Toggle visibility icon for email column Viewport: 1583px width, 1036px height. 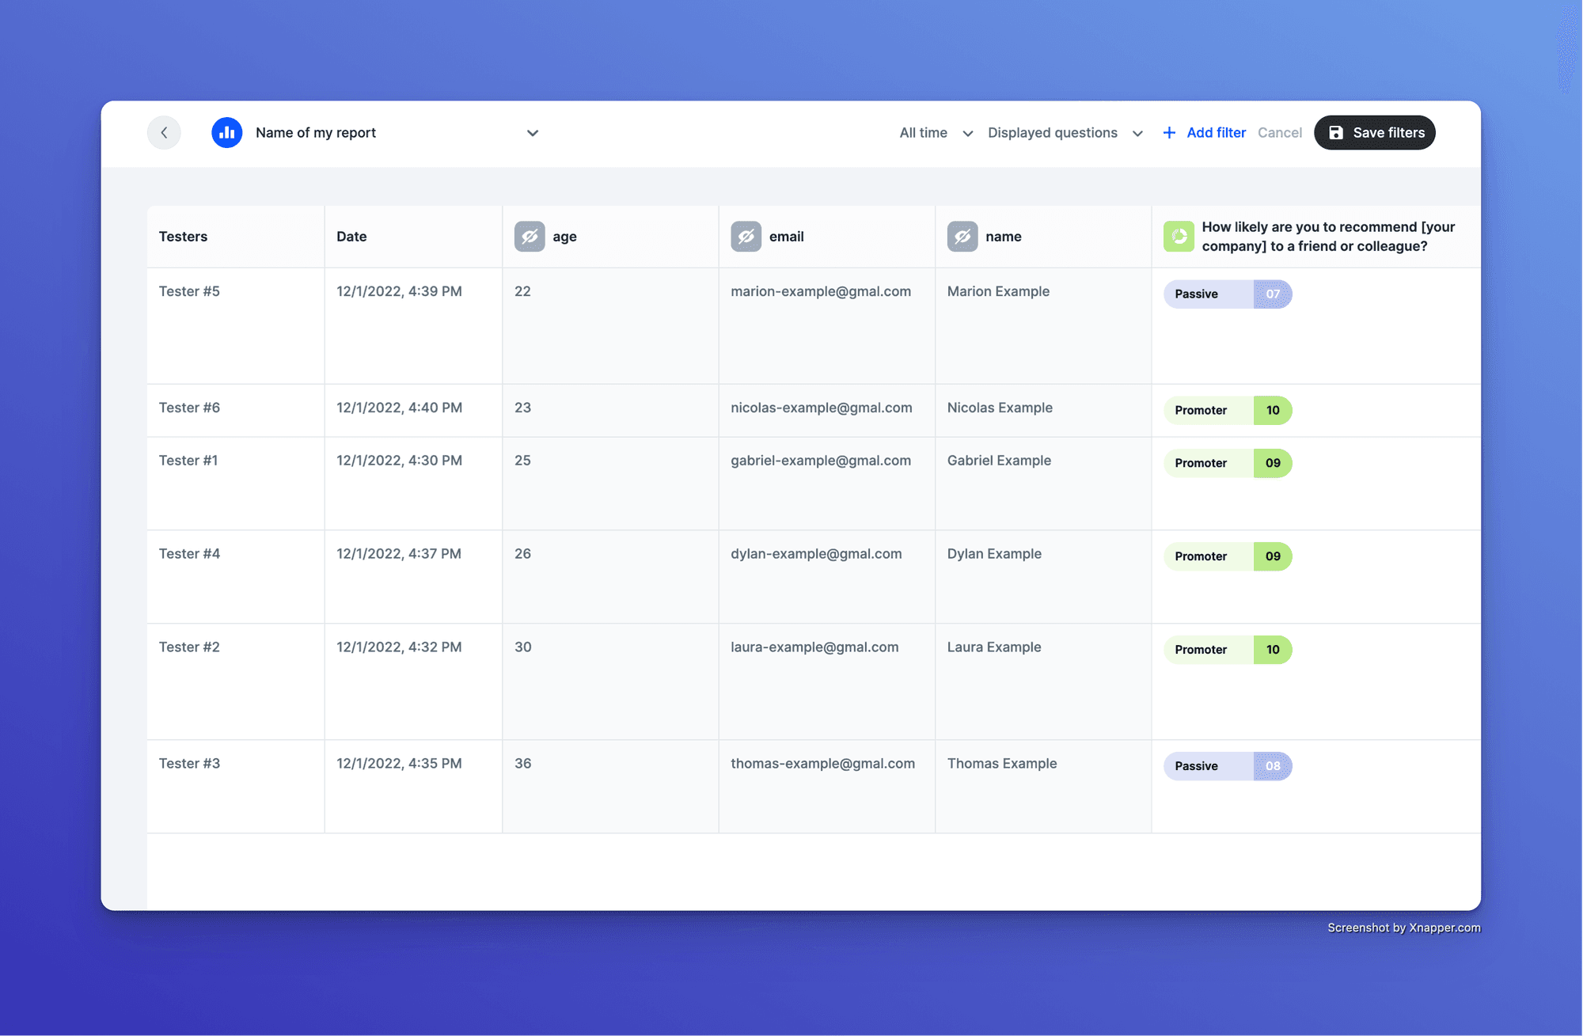(746, 236)
